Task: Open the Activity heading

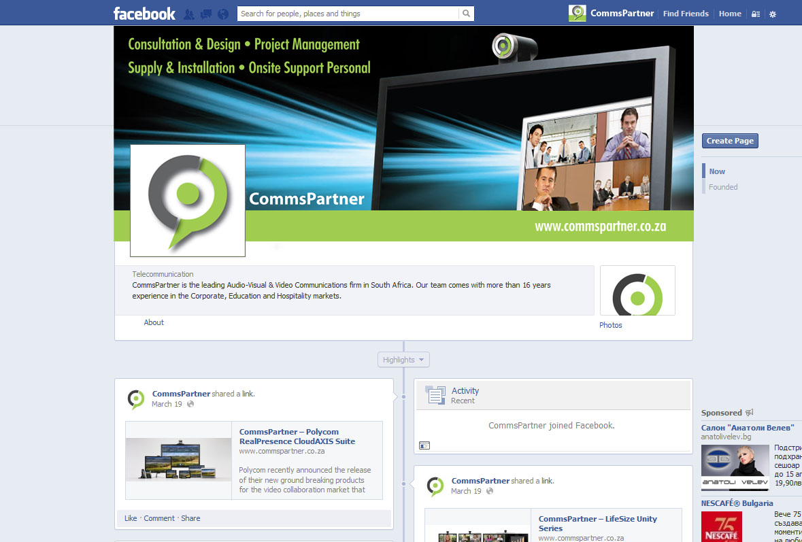Action: pos(465,390)
